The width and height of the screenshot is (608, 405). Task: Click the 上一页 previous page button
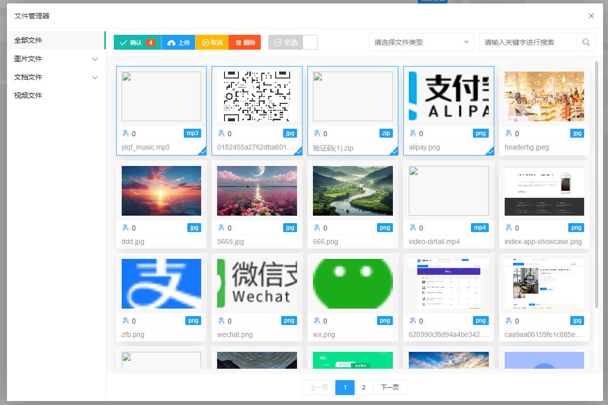[319, 388]
